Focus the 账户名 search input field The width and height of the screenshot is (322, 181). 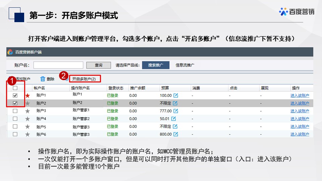coord(58,65)
